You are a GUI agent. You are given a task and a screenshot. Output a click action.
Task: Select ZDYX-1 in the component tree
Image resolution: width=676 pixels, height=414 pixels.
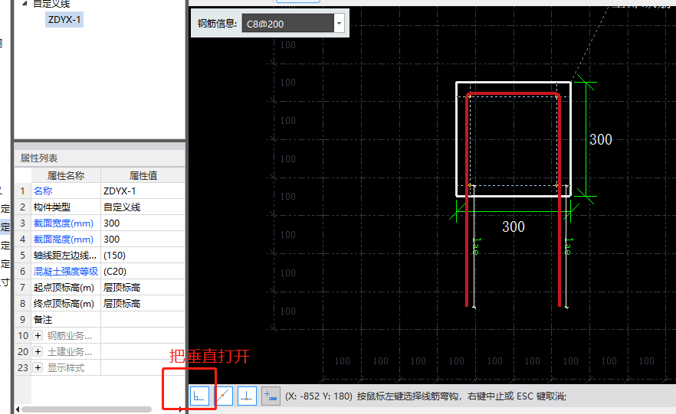(x=64, y=19)
